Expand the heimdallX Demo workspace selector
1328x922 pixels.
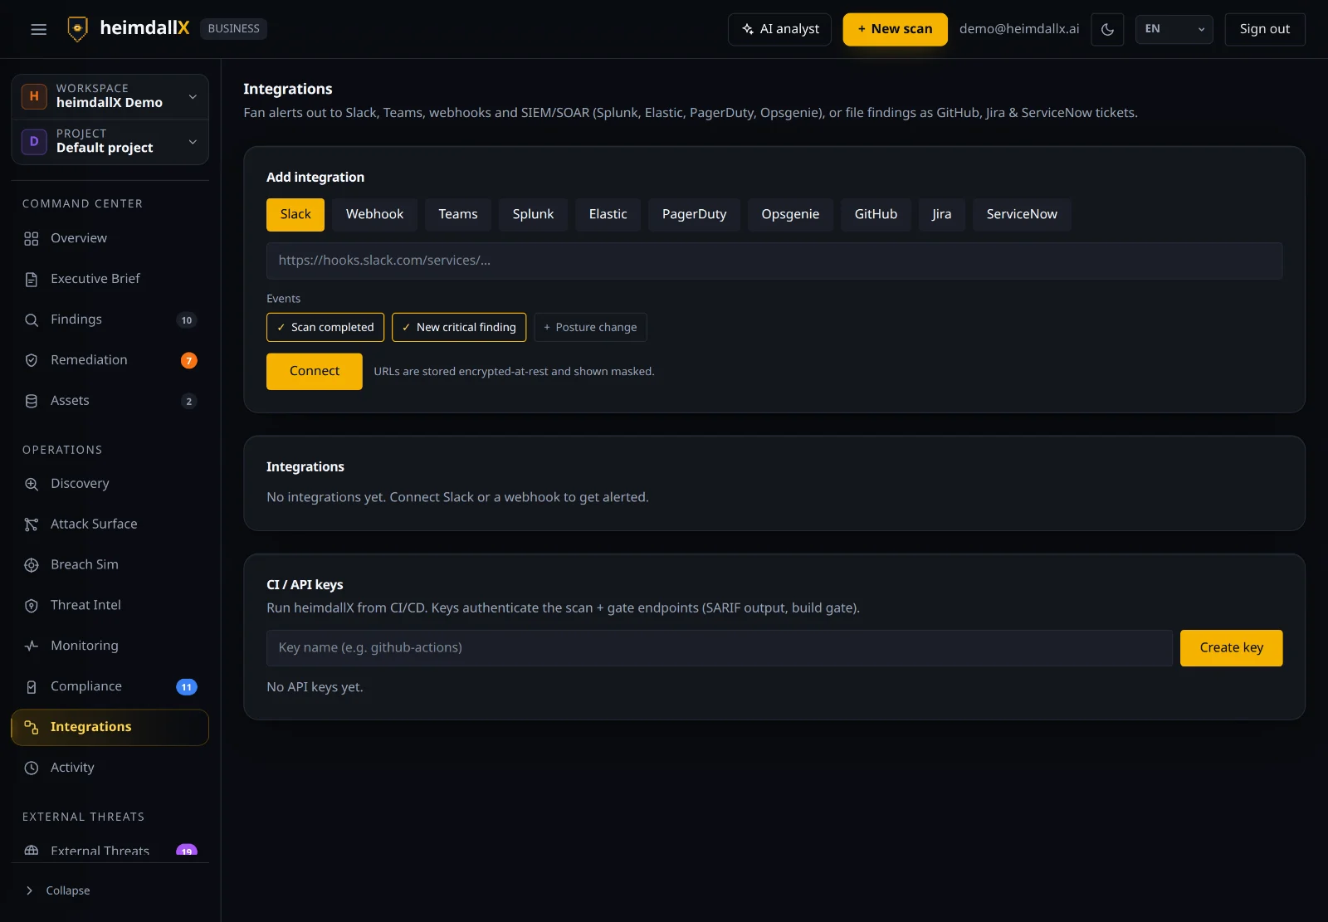tap(110, 96)
